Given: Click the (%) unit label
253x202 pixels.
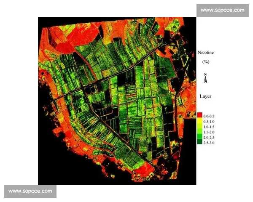Looking at the screenshot, I should (205, 62).
